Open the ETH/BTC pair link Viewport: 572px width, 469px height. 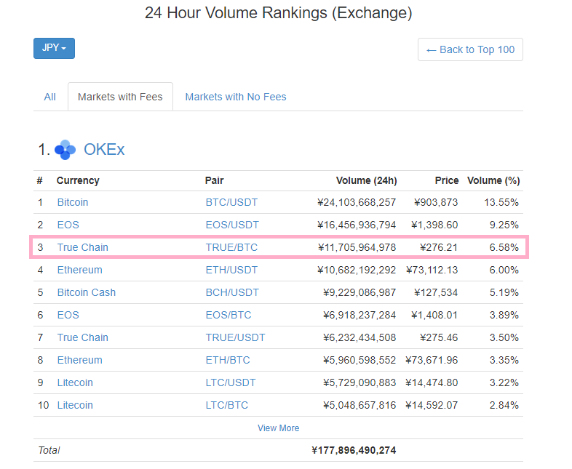[x=227, y=360]
